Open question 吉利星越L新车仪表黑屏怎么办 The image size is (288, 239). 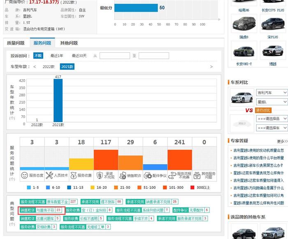258,165
